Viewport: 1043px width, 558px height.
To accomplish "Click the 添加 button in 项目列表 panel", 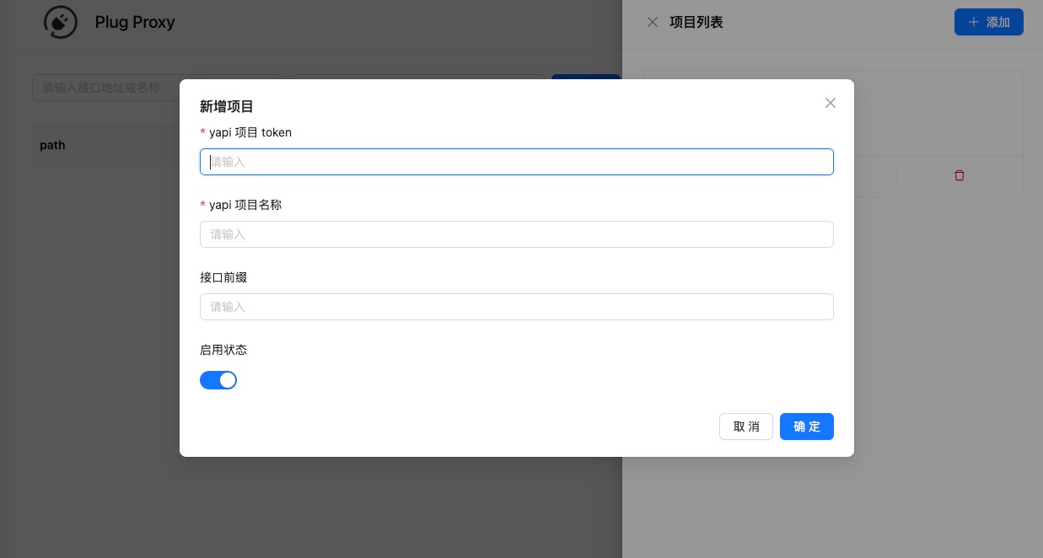I will pyautogui.click(x=988, y=22).
